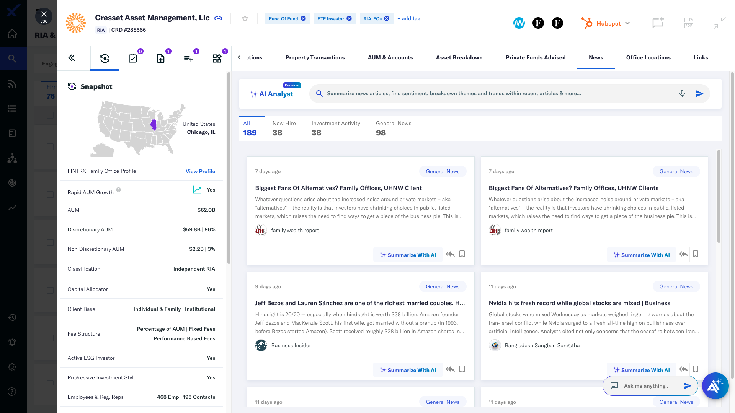
Task: Switch to Asset Breakdown tab
Action: click(459, 57)
